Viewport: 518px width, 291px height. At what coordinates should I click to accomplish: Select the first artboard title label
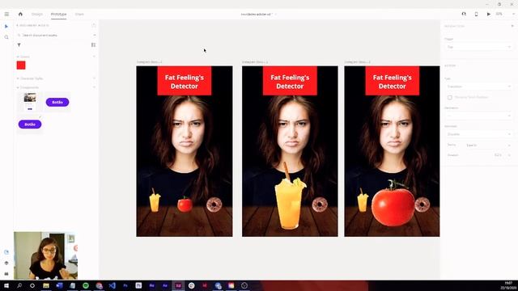pos(150,62)
